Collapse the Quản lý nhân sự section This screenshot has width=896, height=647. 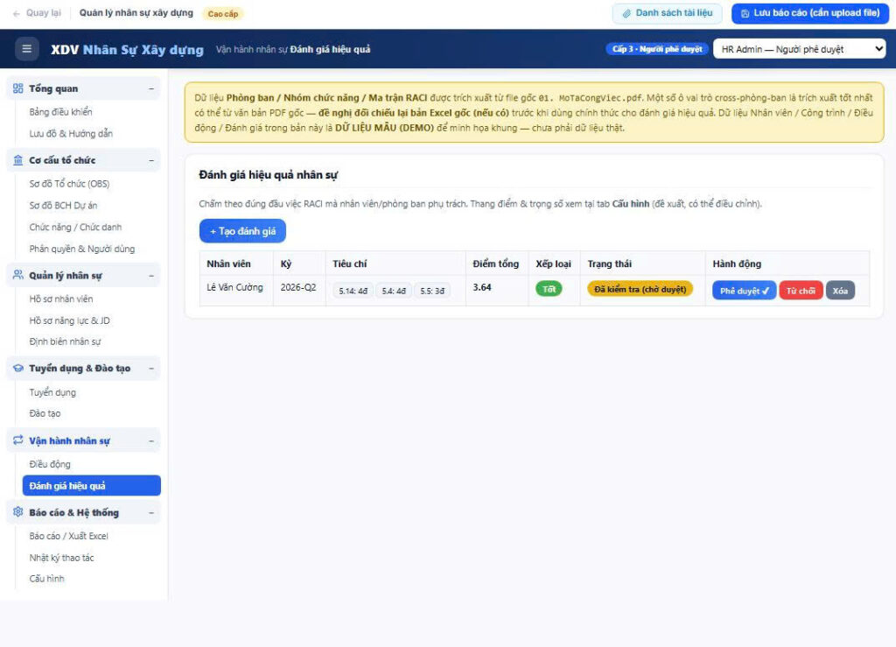pyautogui.click(x=151, y=276)
